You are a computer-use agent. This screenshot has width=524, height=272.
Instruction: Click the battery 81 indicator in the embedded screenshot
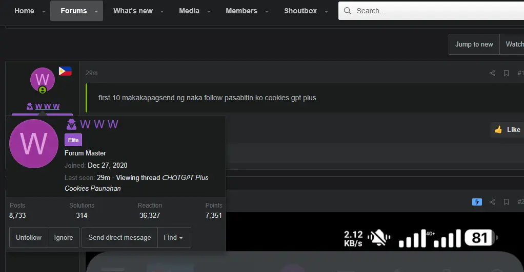point(480,238)
